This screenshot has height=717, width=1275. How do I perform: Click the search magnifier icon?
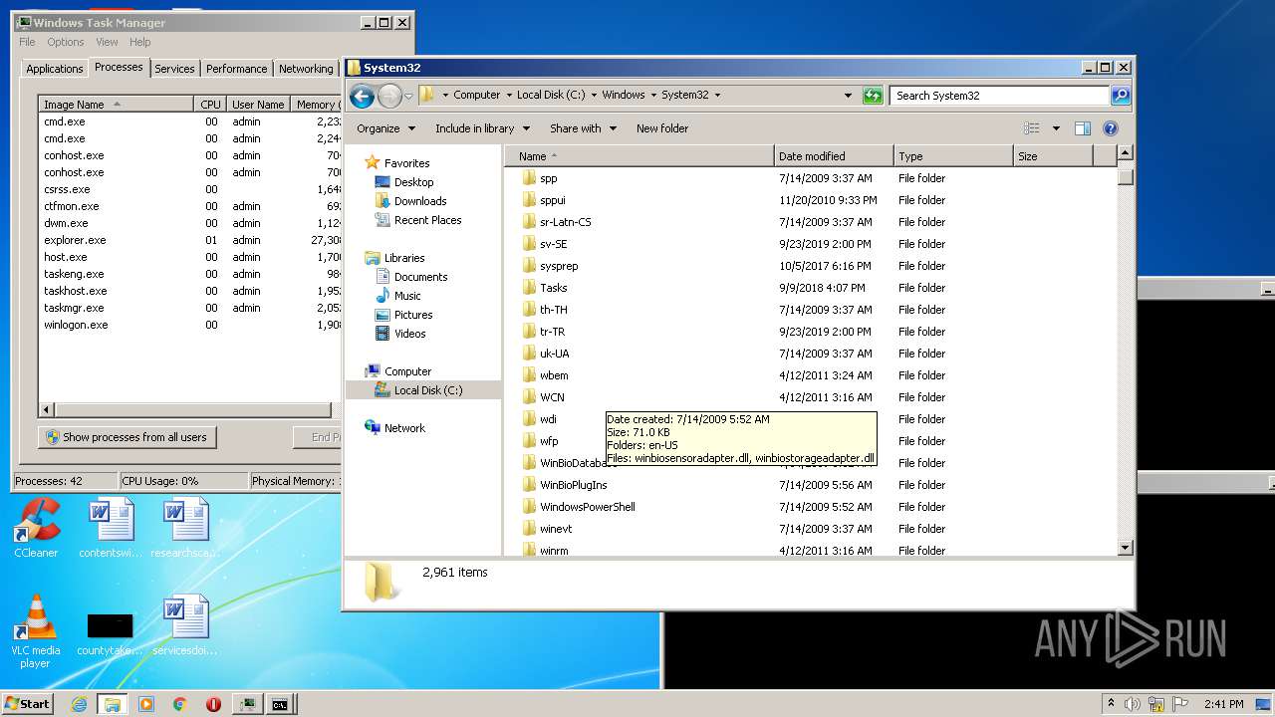tap(1121, 96)
